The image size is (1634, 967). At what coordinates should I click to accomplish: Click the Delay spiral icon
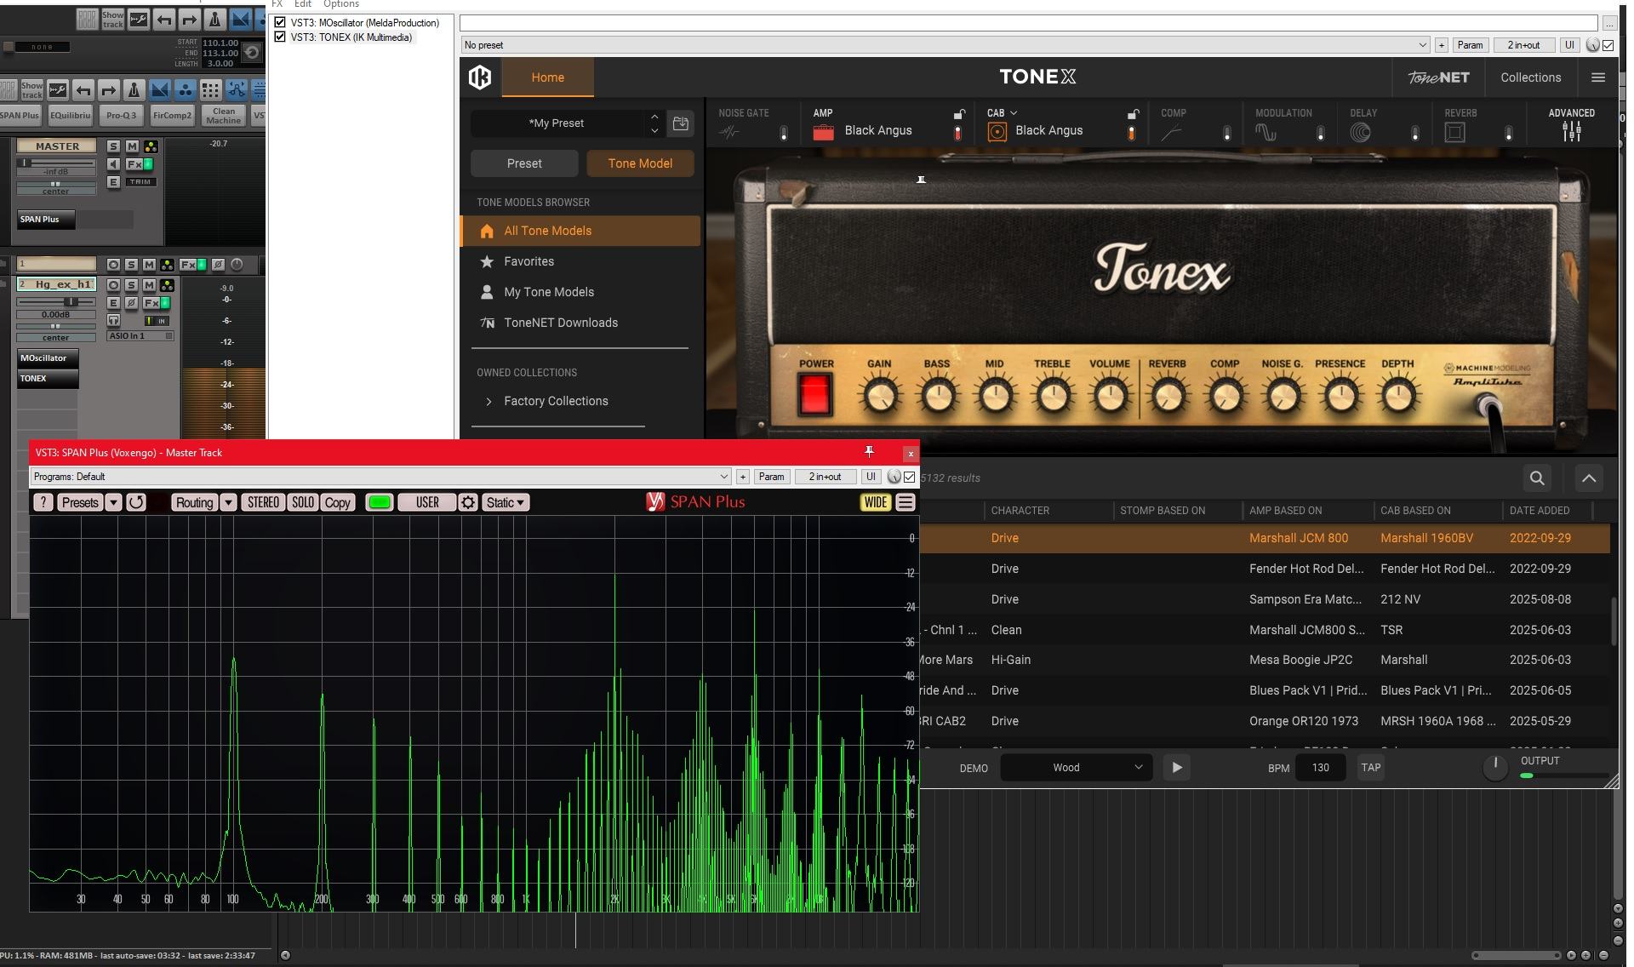tap(1360, 132)
